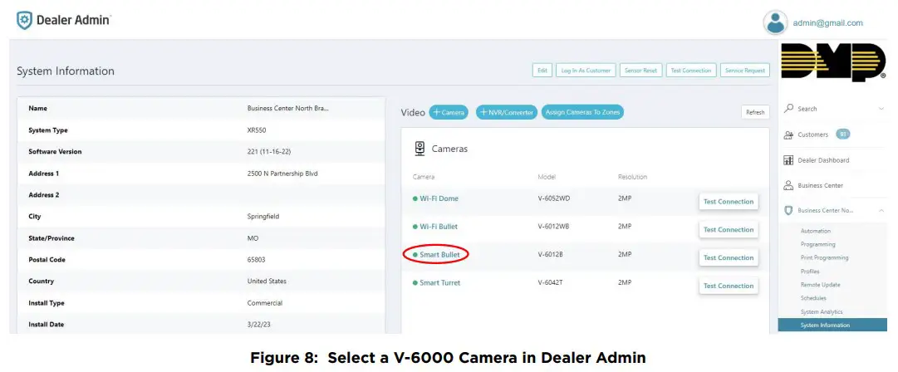The width and height of the screenshot is (898, 372).
Task: Click the top Test Connection button
Action: [691, 71]
